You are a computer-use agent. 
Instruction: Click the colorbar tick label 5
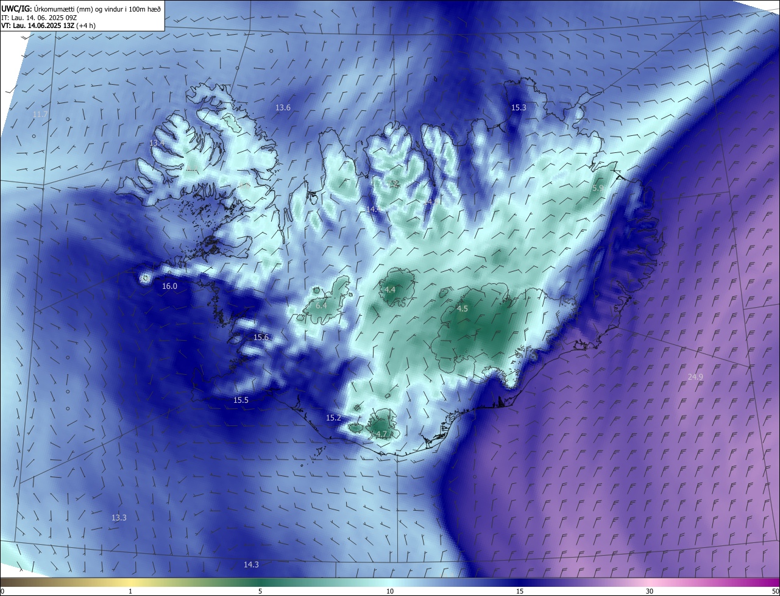pos(260,591)
